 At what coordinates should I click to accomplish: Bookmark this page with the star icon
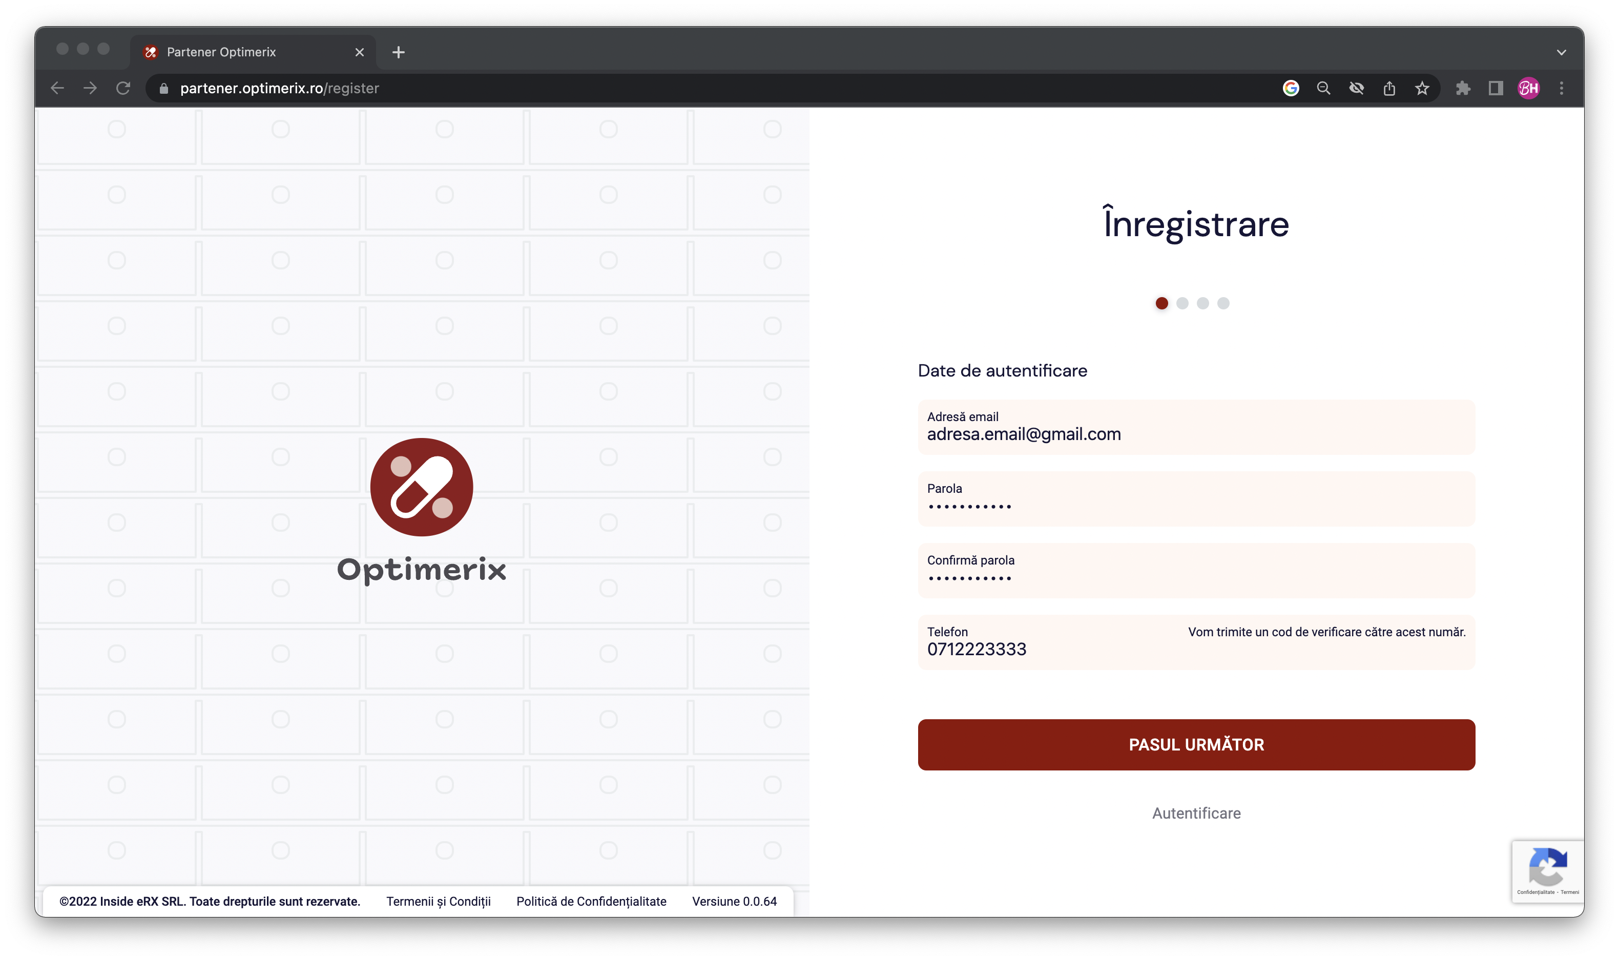(1422, 88)
